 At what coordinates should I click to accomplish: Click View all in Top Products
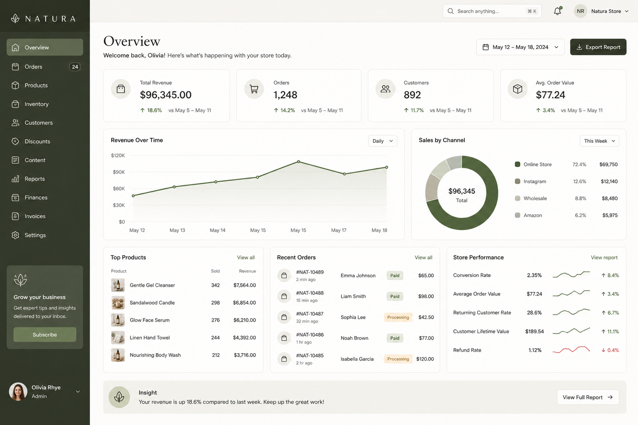pos(246,257)
